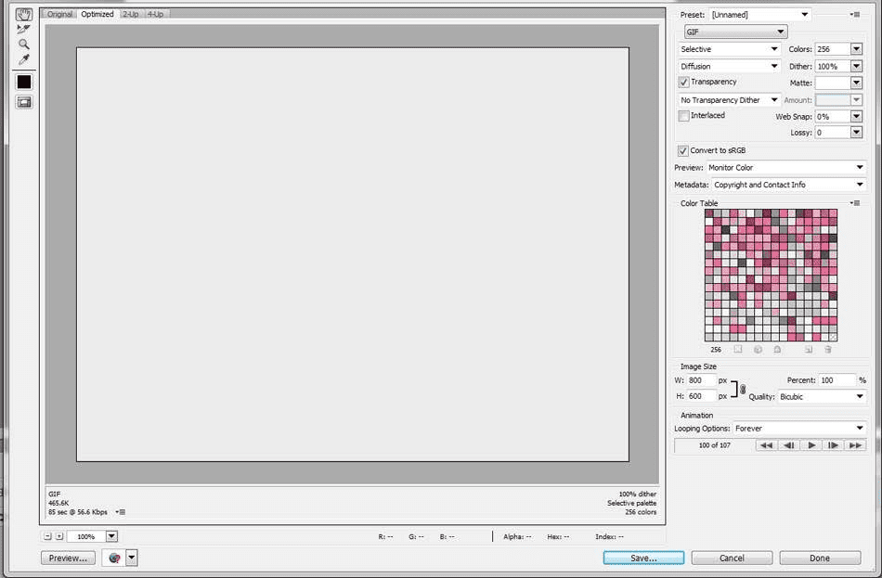Click the zoom in plus button
Viewport: 882px width, 578px height.
59,536
